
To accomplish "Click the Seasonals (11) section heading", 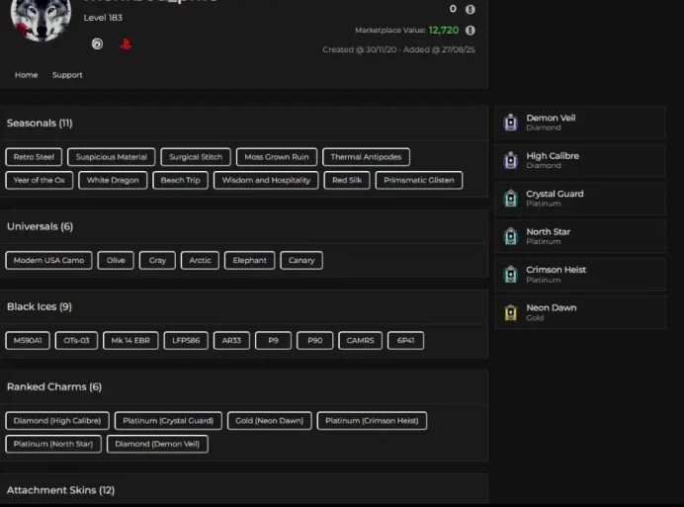I will tap(40, 123).
